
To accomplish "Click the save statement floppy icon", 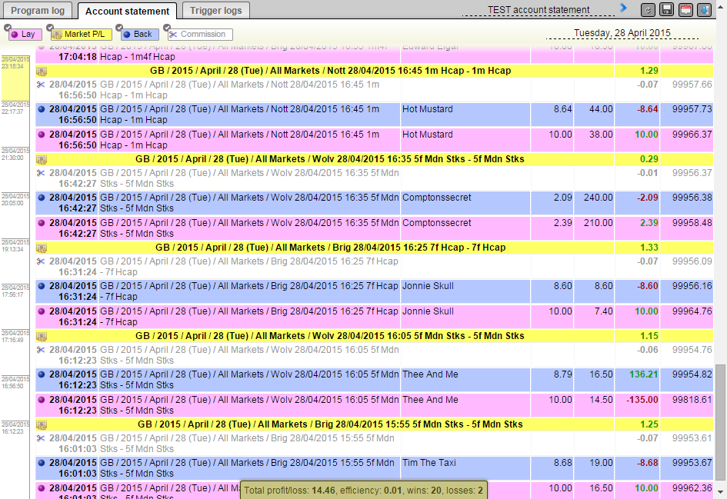I will [x=667, y=10].
